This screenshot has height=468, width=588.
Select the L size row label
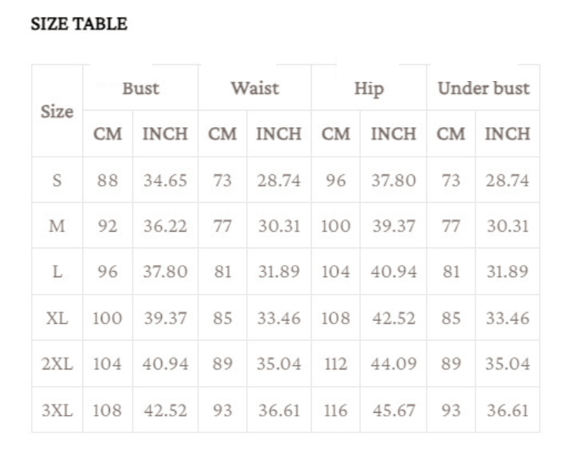[x=57, y=272]
